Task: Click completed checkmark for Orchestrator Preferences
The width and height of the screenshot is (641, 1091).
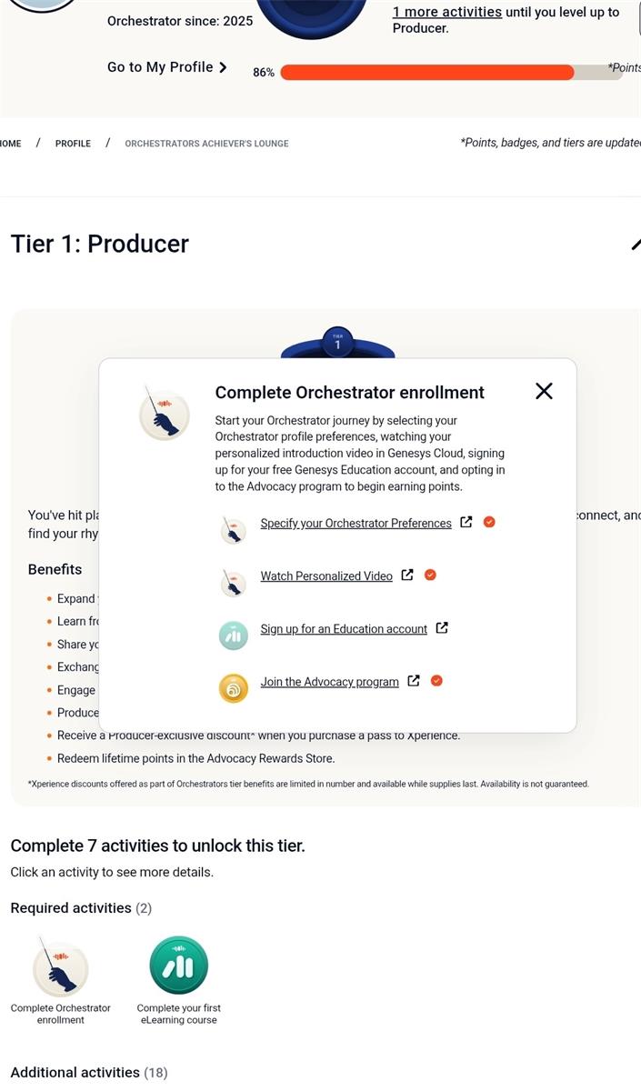Action: pyautogui.click(x=489, y=522)
